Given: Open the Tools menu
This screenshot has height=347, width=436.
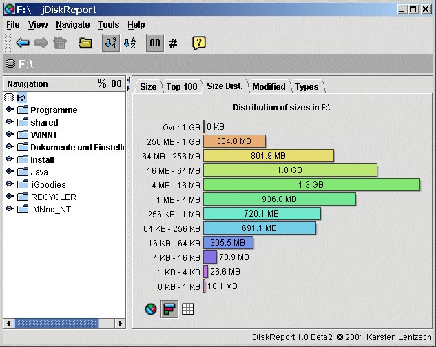Looking at the screenshot, I should (109, 25).
